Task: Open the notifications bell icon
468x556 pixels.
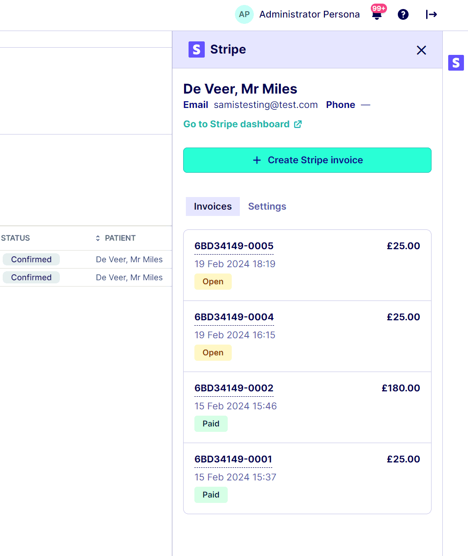Action: [x=377, y=15]
